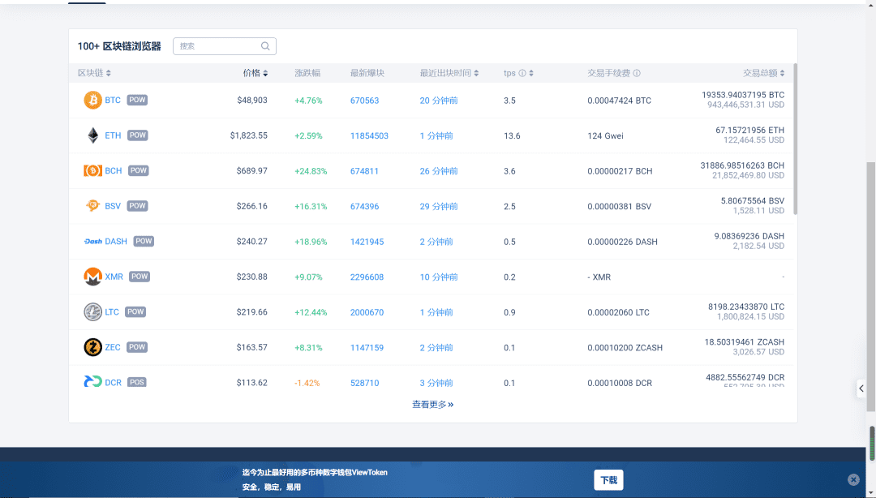
Task: Click ETH fee 124 Gwei
Action: [605, 135]
